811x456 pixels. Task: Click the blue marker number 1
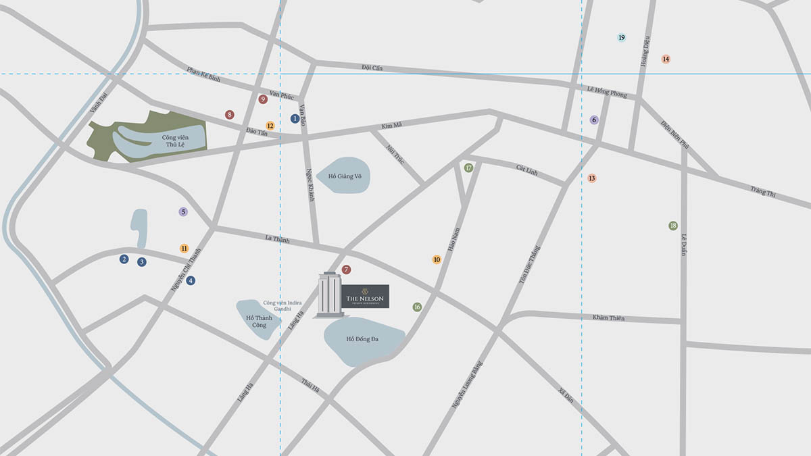coord(295,118)
